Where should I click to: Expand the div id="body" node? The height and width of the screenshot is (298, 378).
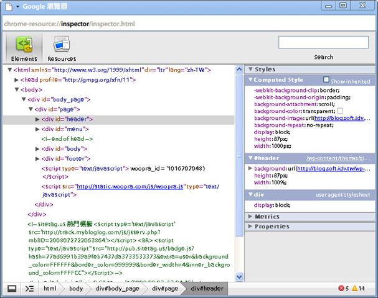[x=37, y=149]
